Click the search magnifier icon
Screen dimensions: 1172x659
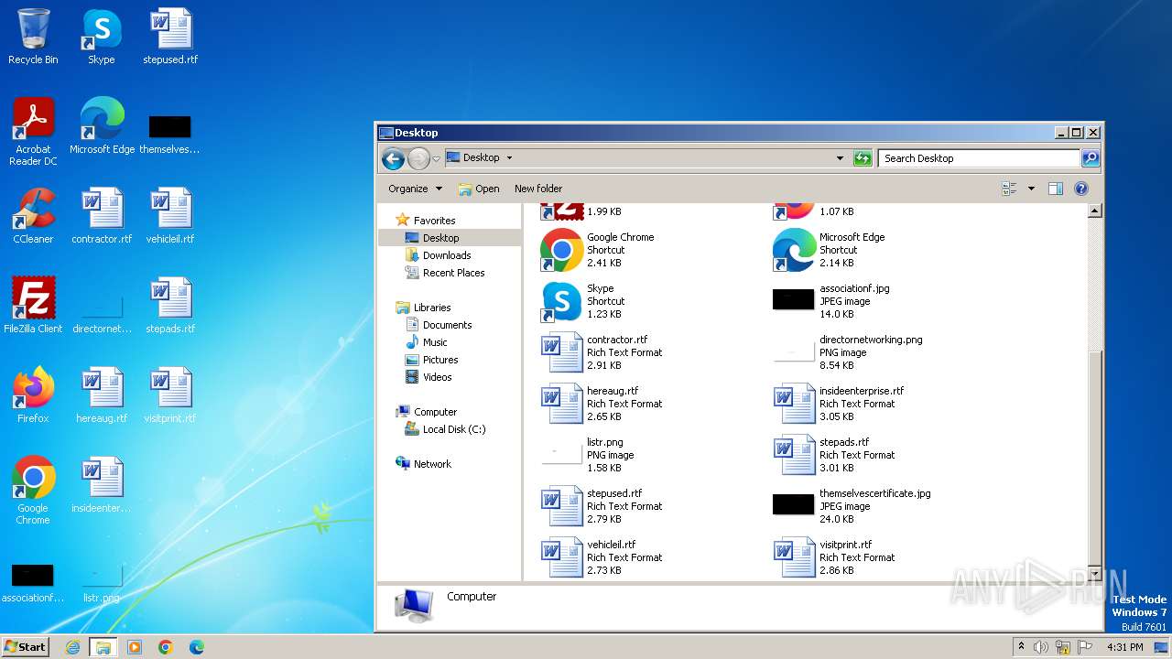1091,158
